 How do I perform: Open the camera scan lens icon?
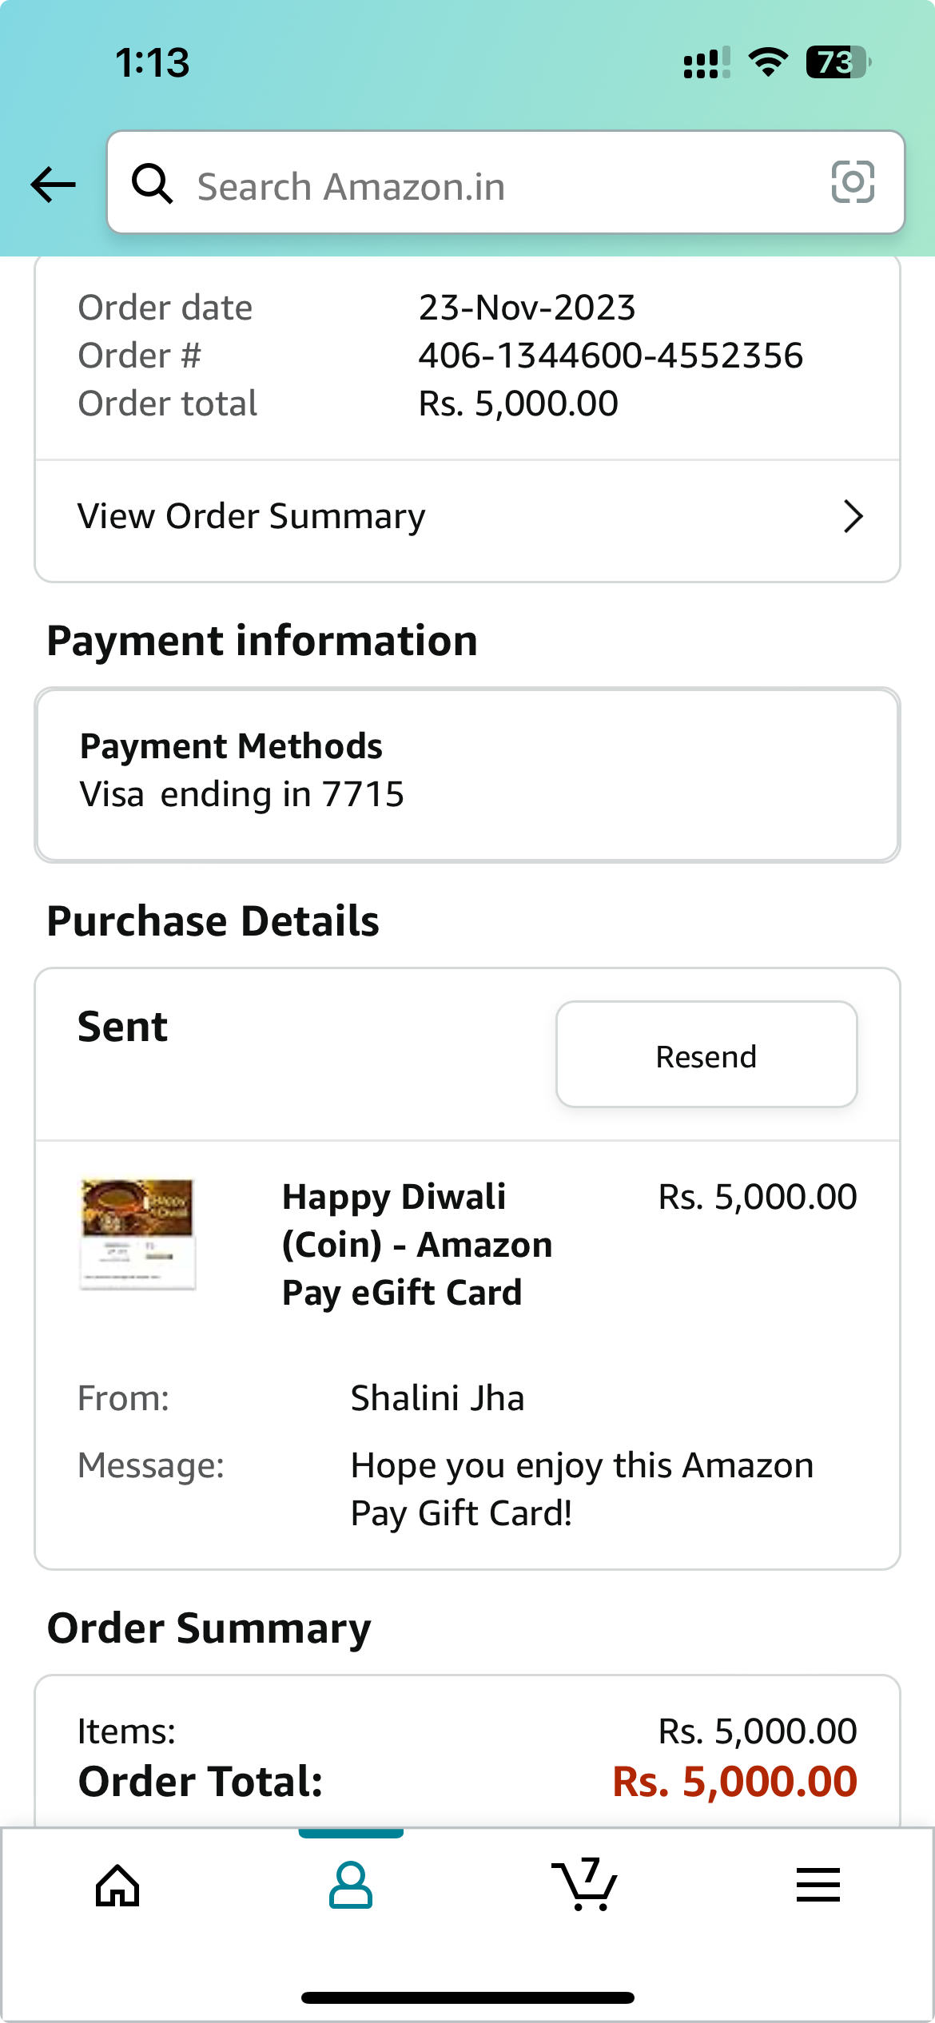tap(853, 182)
